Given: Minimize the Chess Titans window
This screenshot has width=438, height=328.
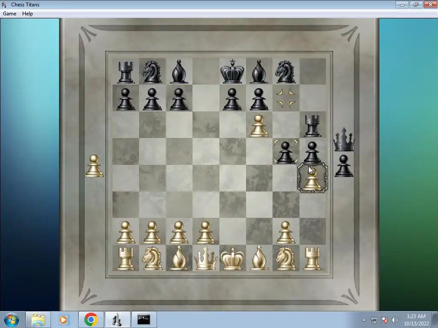Looking at the screenshot, I should pos(402,4).
